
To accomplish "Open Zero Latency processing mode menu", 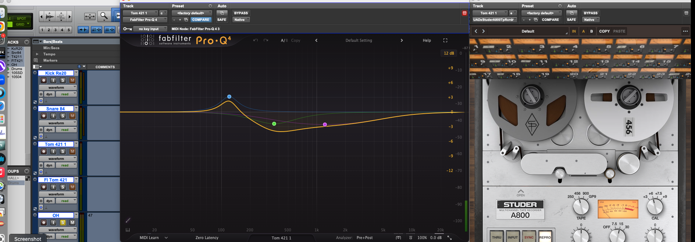I will pos(207,238).
